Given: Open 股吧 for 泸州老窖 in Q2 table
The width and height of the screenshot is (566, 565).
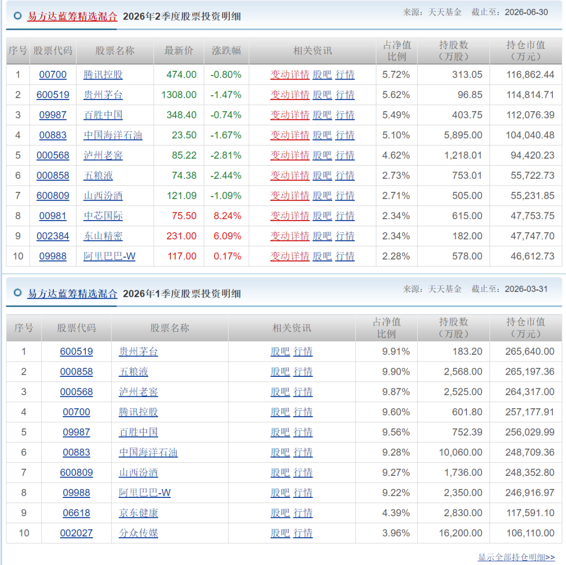Looking at the screenshot, I should point(322,156).
